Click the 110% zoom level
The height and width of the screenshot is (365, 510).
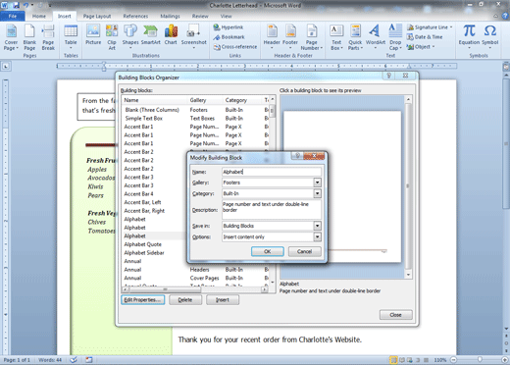(x=440, y=360)
